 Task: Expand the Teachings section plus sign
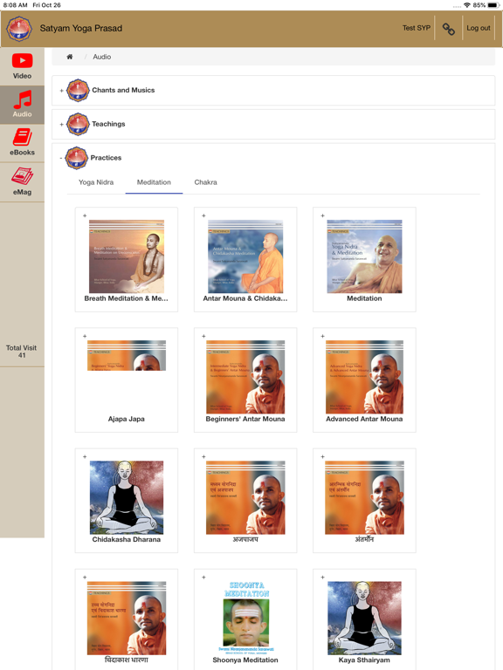coord(62,125)
